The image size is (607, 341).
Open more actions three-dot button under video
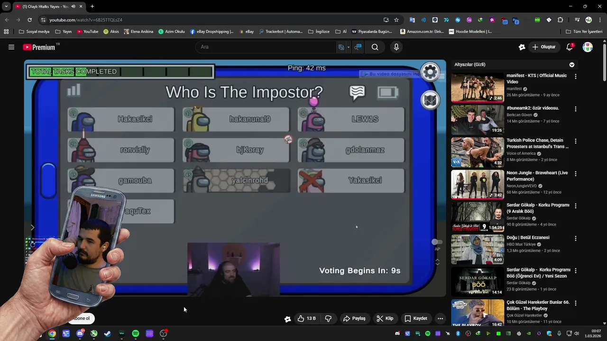pyautogui.click(x=440, y=318)
